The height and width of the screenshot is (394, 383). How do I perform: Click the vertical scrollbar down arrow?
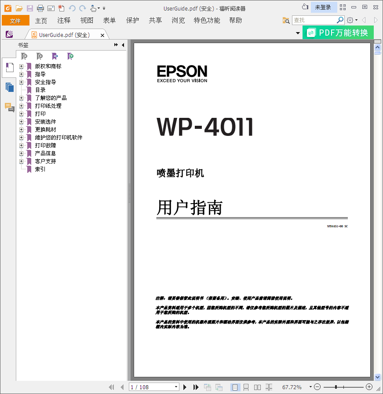377,377
